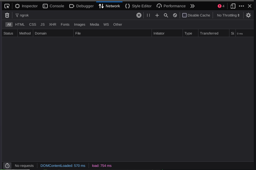Viewport: 256px width, 170px height.
Task: Open request blocking panel
Action: click(x=175, y=15)
